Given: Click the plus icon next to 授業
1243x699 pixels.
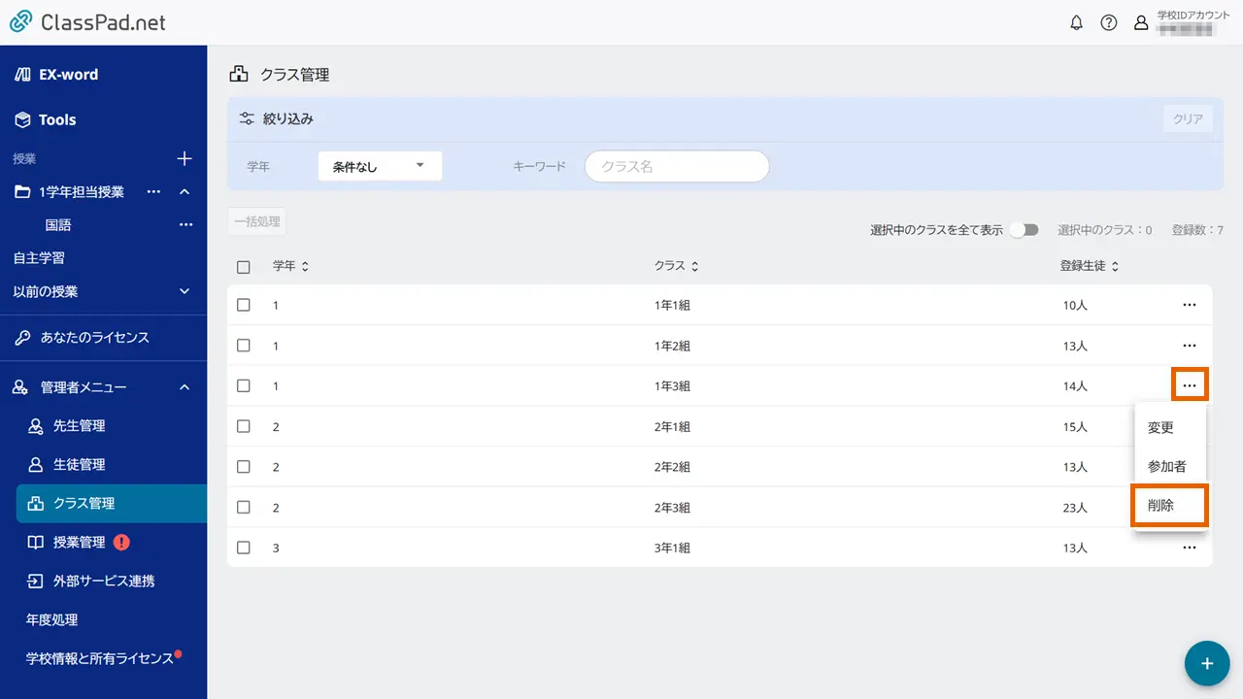Looking at the screenshot, I should click(x=185, y=158).
